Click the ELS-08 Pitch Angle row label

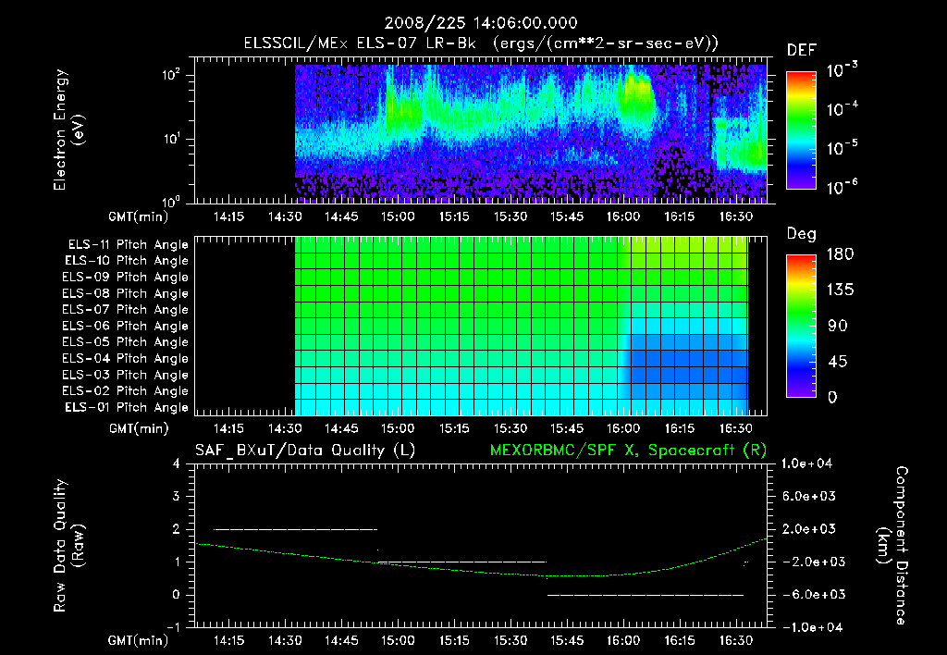pyautogui.click(x=126, y=293)
